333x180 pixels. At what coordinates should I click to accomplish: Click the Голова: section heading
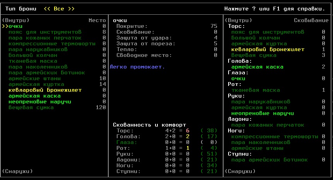pyautogui.click(x=240, y=61)
